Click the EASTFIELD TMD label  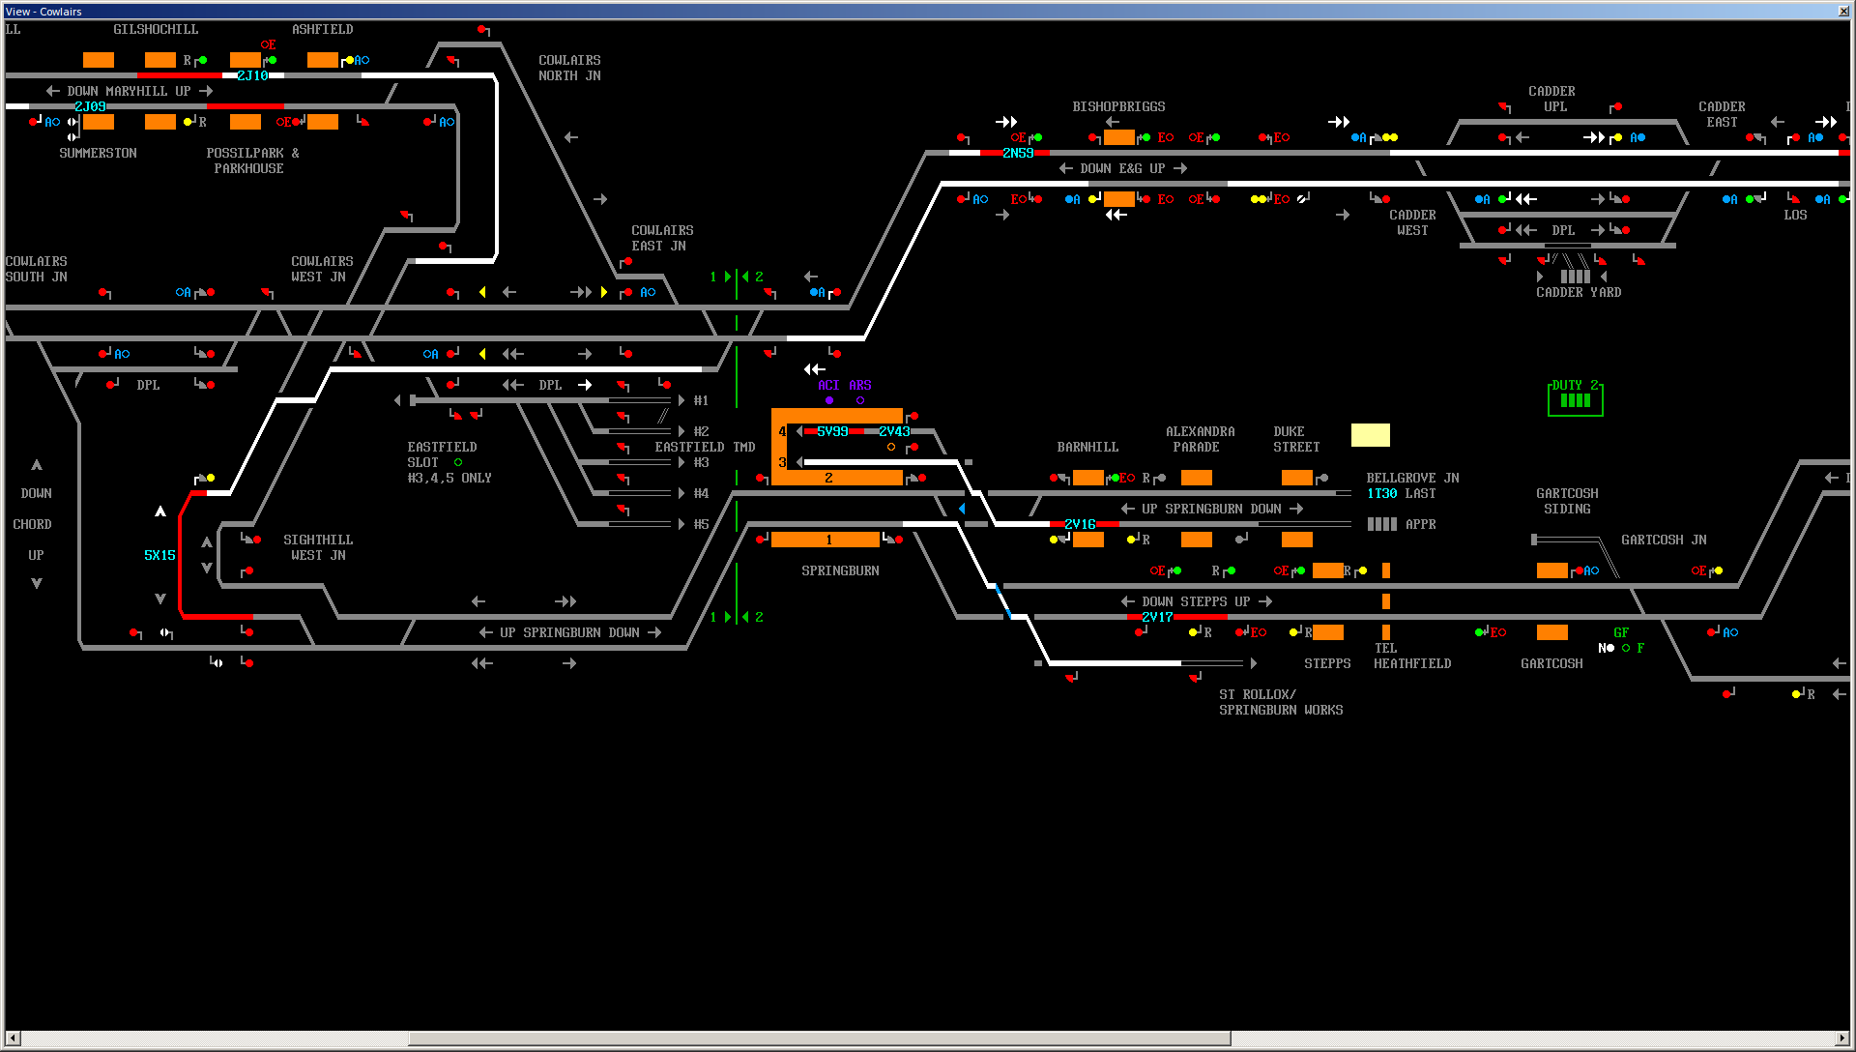705,447
